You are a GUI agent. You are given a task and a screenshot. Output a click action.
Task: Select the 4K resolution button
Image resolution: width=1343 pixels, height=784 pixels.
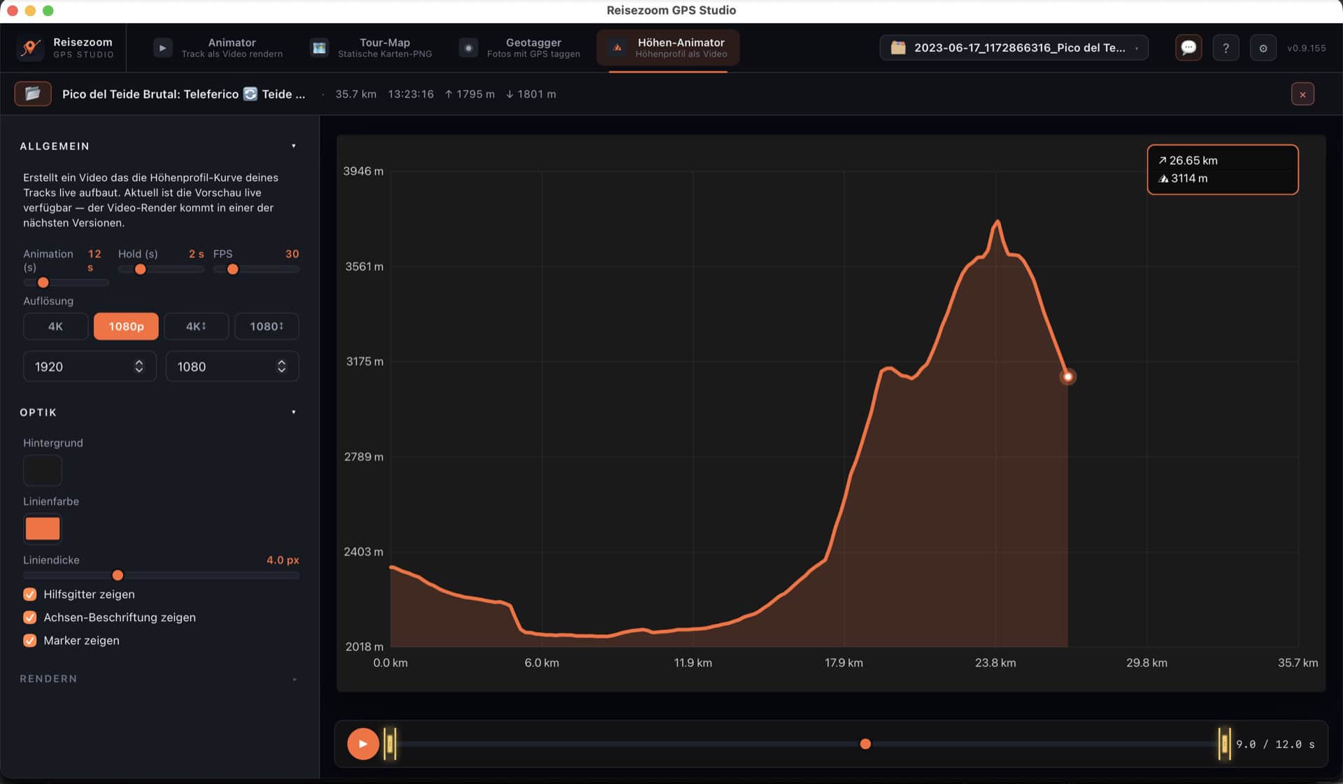[x=56, y=327]
